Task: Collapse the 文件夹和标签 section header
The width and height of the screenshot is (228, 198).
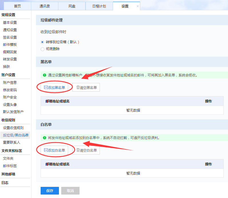Action: (12, 151)
